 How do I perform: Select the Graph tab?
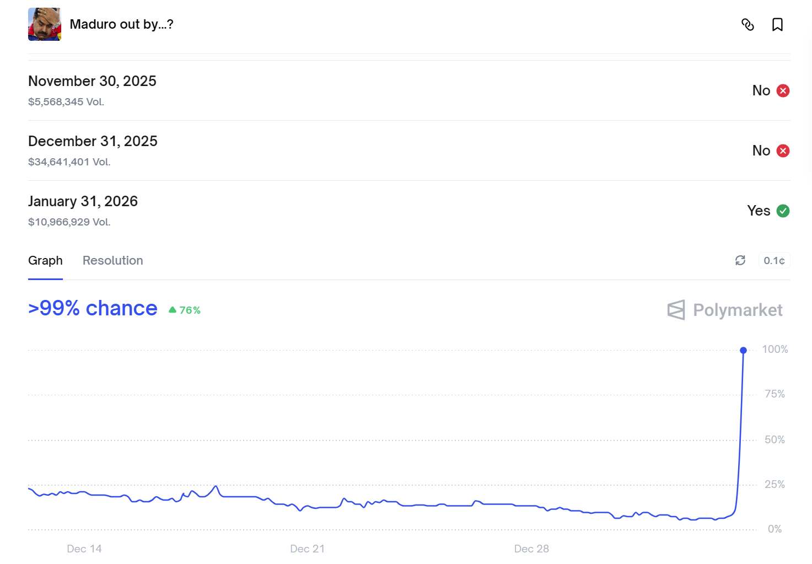point(45,260)
